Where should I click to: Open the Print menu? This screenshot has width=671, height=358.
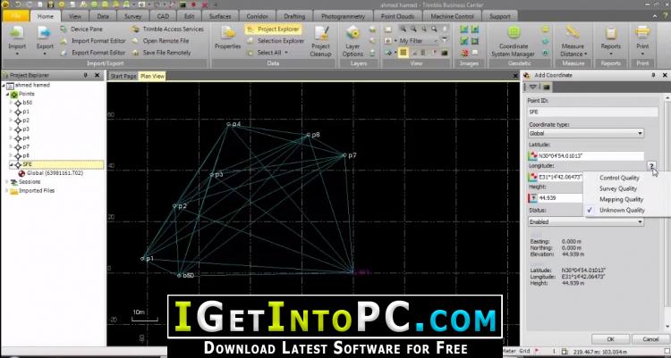click(642, 41)
